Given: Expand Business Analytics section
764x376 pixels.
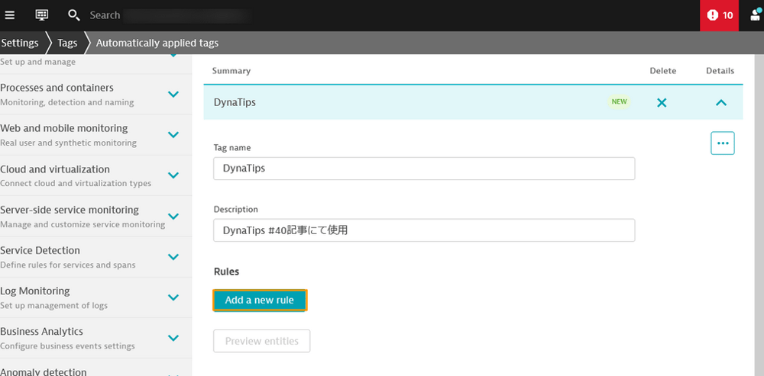Looking at the screenshot, I should click(173, 338).
